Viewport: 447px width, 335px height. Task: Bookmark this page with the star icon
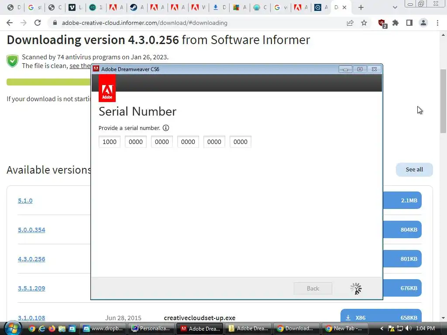click(x=364, y=23)
